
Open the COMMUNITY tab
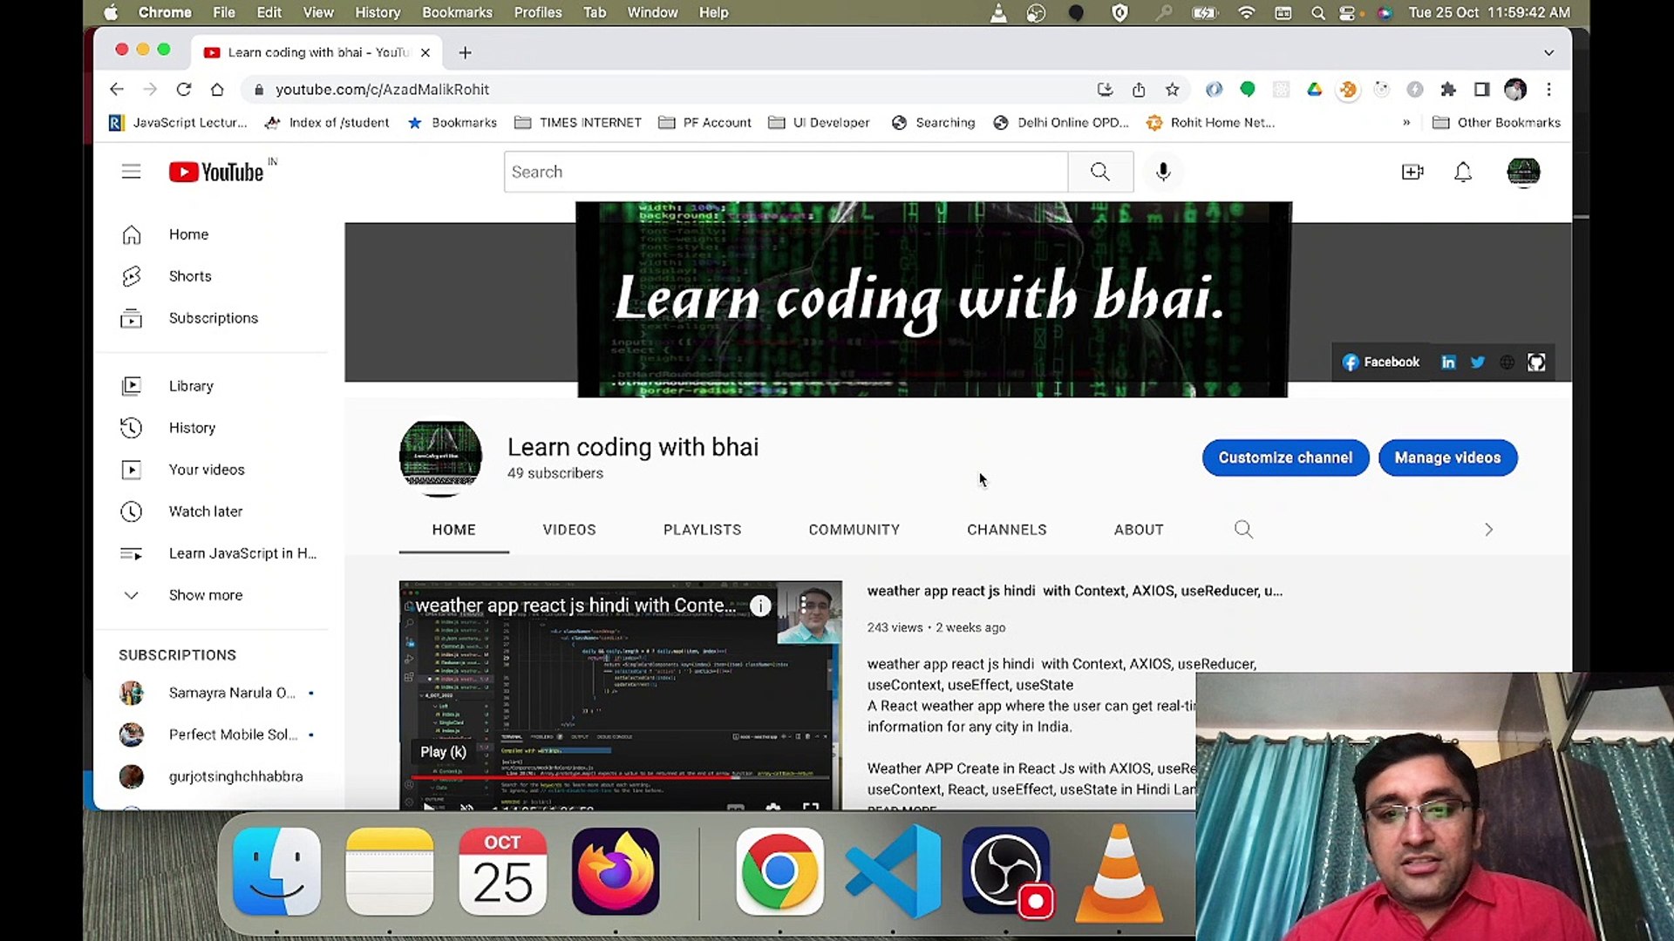854,530
